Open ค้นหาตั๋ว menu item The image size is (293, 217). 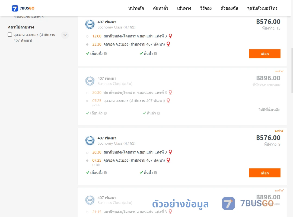[161, 8]
